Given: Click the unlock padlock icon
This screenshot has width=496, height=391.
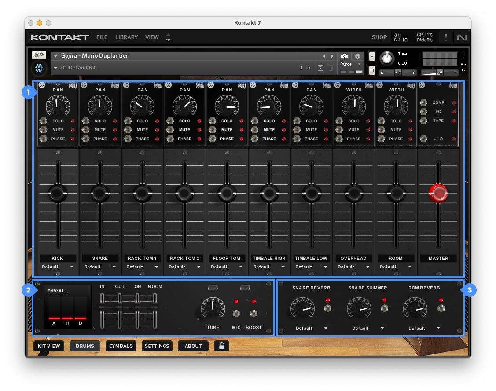Looking at the screenshot, I should click(x=221, y=346).
